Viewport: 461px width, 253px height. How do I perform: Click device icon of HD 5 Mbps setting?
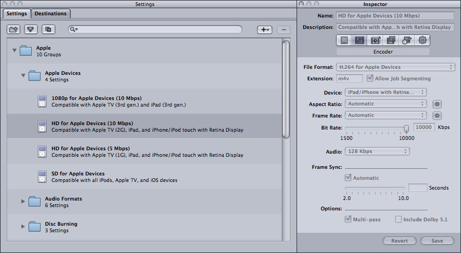point(42,151)
